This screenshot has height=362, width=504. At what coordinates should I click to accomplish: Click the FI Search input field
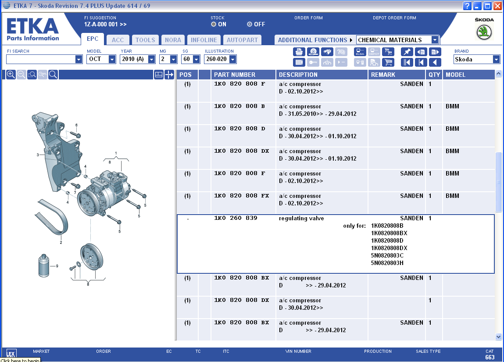pos(41,59)
